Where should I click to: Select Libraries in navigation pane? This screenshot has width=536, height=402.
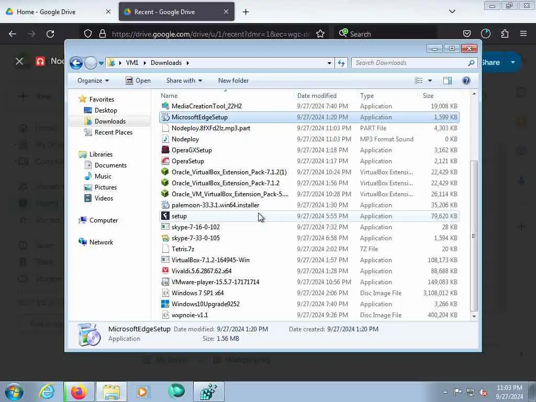pos(101,154)
